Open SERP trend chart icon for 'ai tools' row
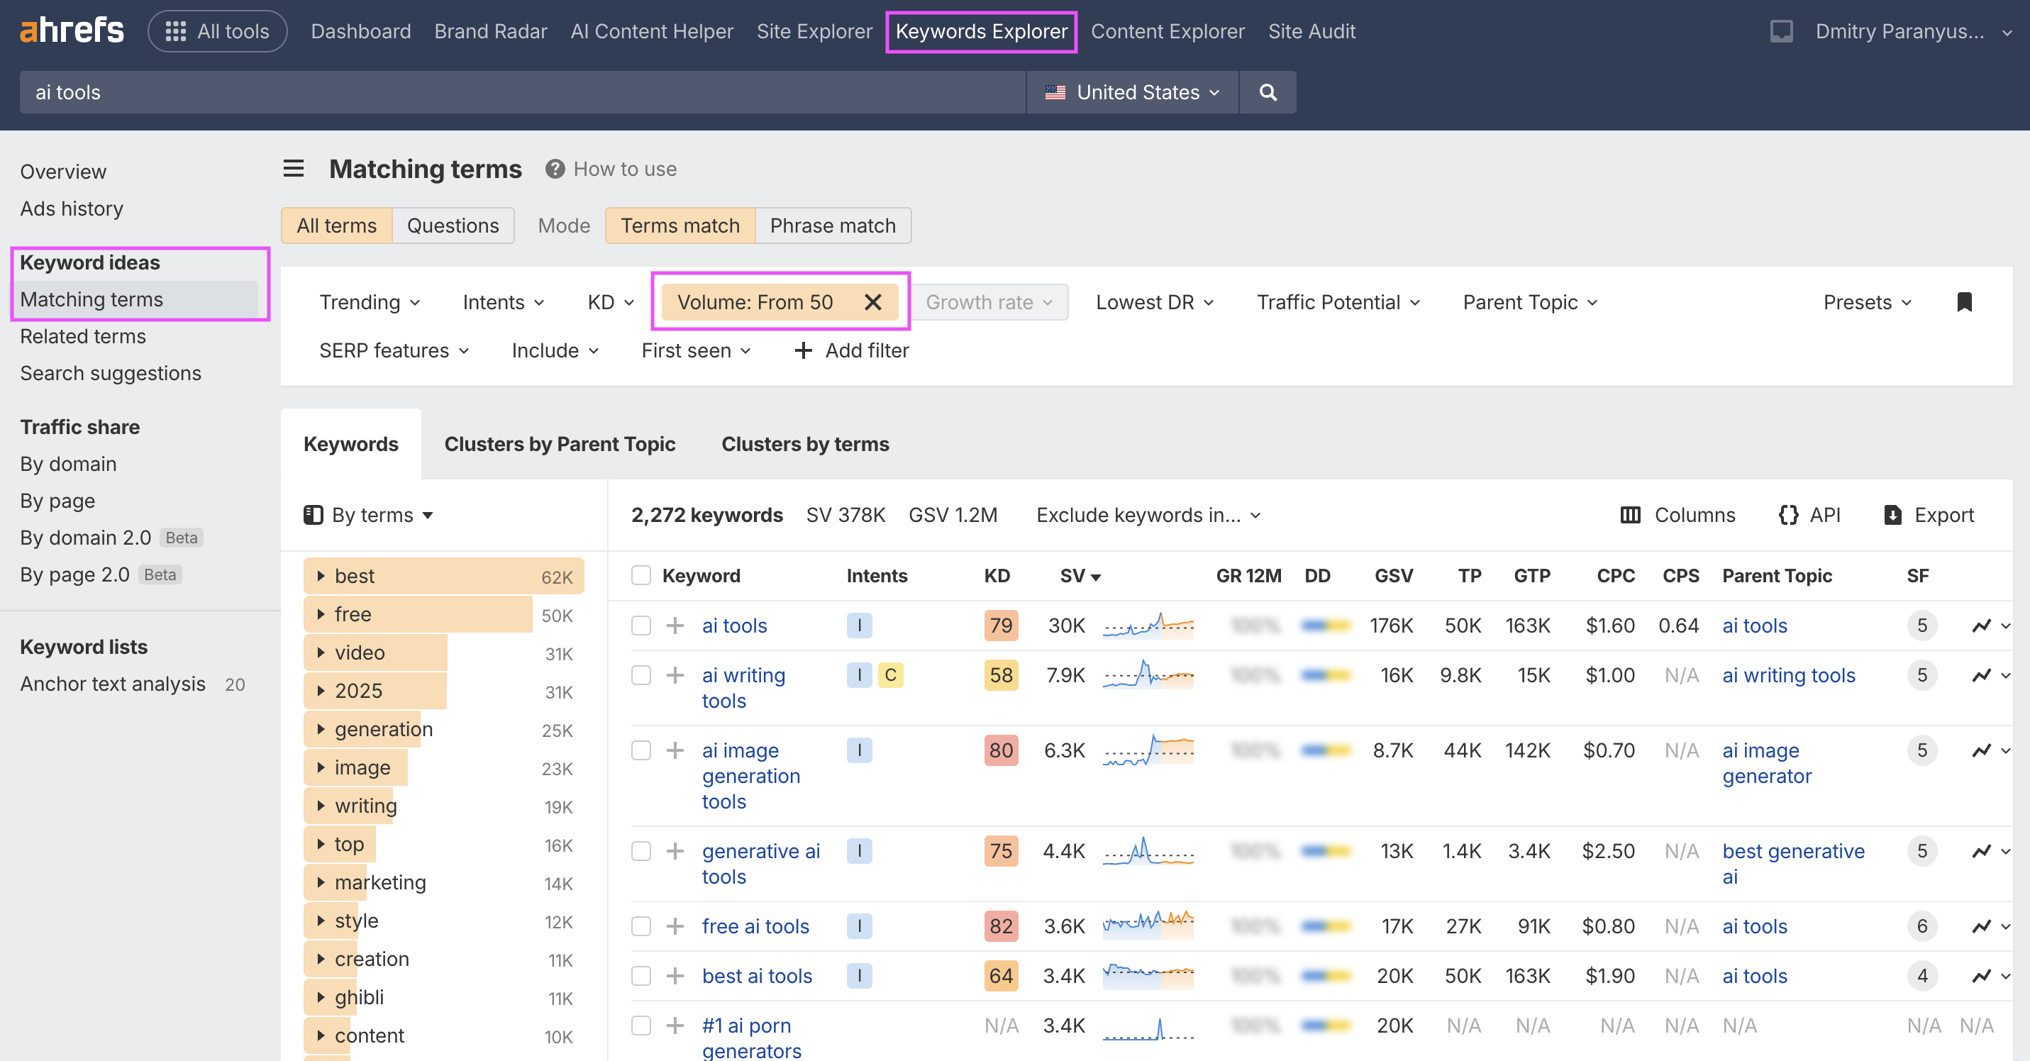The height and width of the screenshot is (1061, 2030). coord(1982,626)
